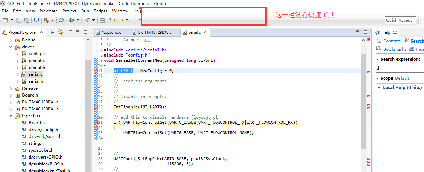The image size is (424, 172).
Task: Open the Back navigation history dropdown
Action: coord(127,20)
